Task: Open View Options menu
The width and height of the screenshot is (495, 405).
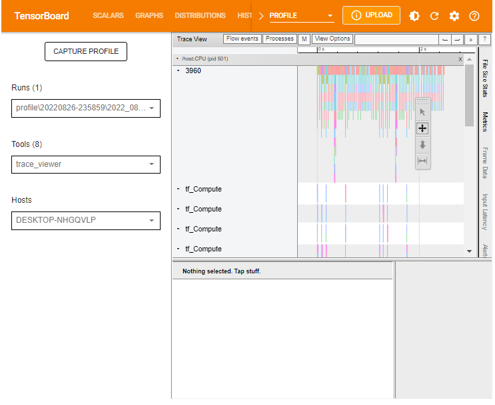Action: (x=332, y=39)
